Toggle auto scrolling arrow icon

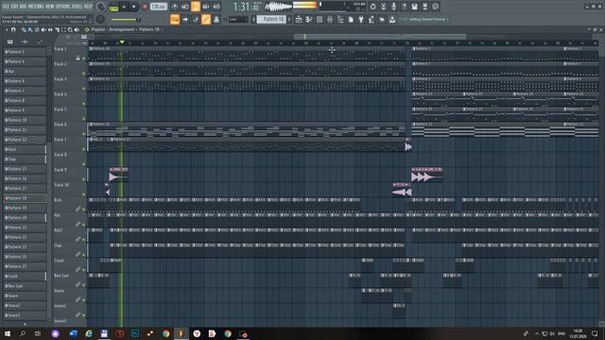pyautogui.click(x=185, y=19)
